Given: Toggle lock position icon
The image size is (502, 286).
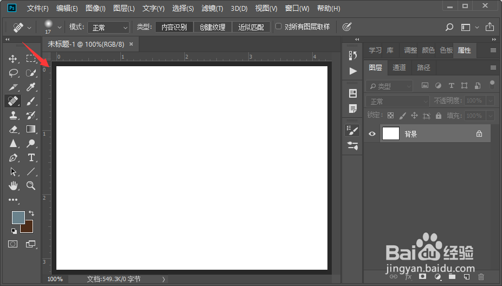Looking at the screenshot, I should (414, 116).
